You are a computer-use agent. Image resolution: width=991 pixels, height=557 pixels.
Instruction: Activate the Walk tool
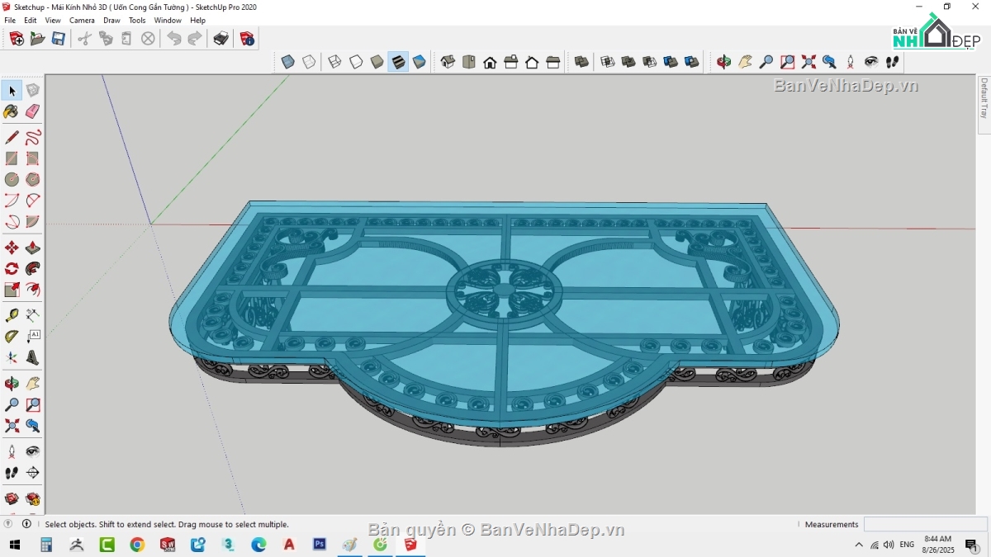pyautogui.click(x=11, y=470)
